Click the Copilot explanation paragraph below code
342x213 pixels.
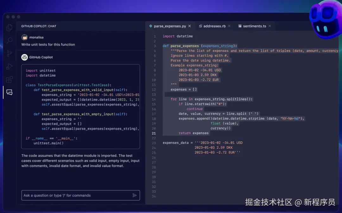(80, 161)
